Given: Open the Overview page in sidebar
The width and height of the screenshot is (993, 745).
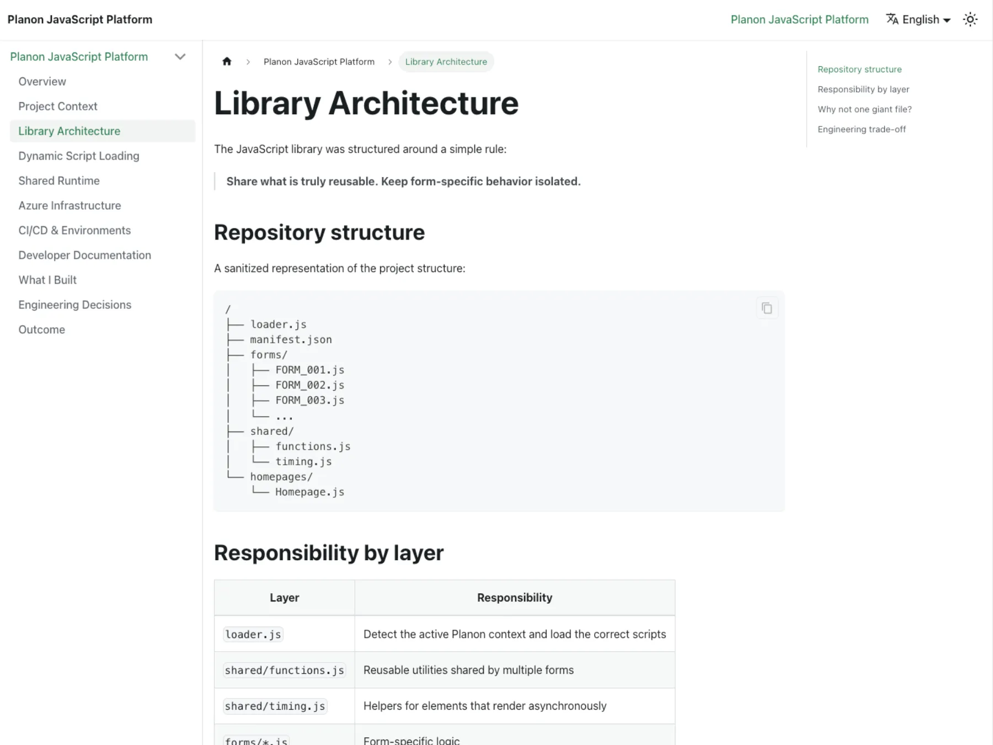Looking at the screenshot, I should [42, 81].
